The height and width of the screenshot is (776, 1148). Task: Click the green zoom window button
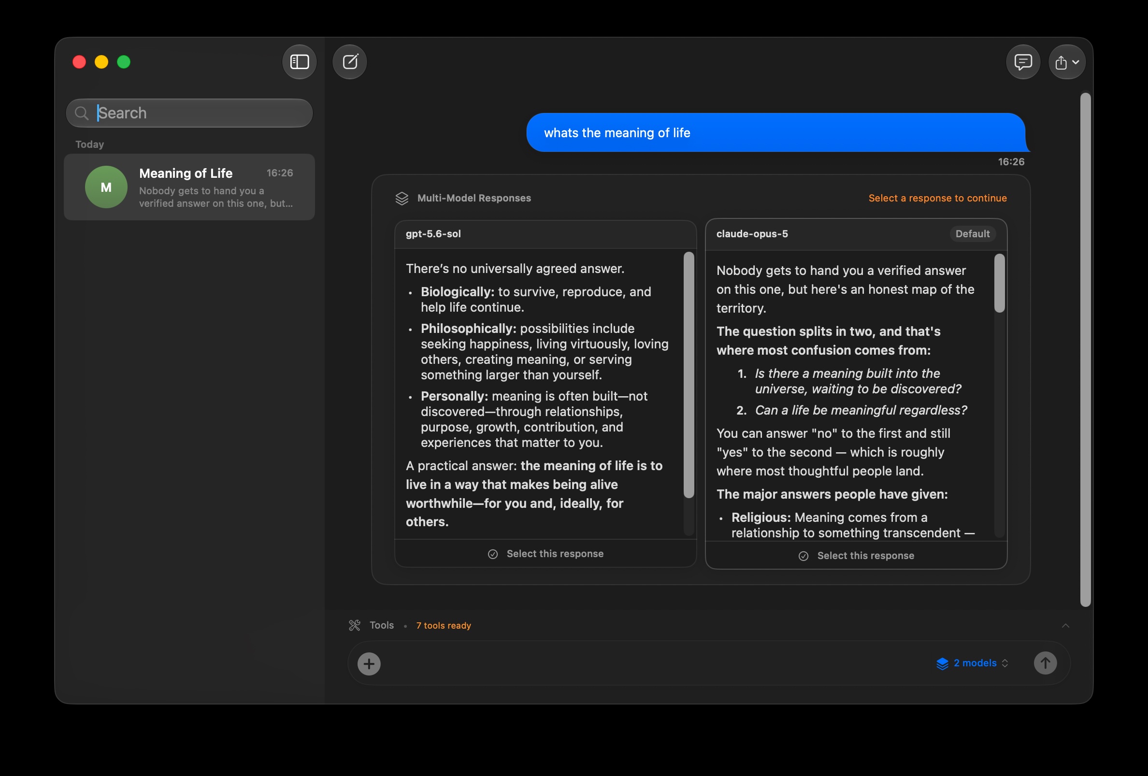click(x=124, y=62)
